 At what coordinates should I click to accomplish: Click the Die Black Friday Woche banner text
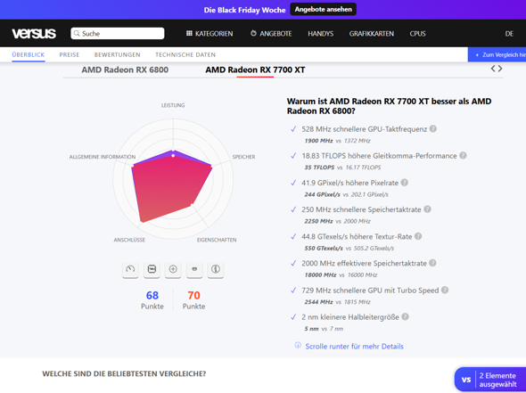[x=244, y=10]
